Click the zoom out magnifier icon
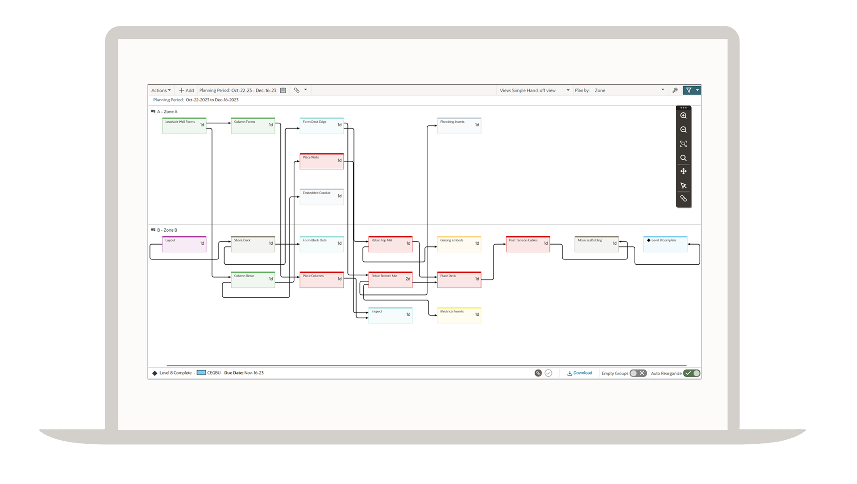 pos(683,130)
